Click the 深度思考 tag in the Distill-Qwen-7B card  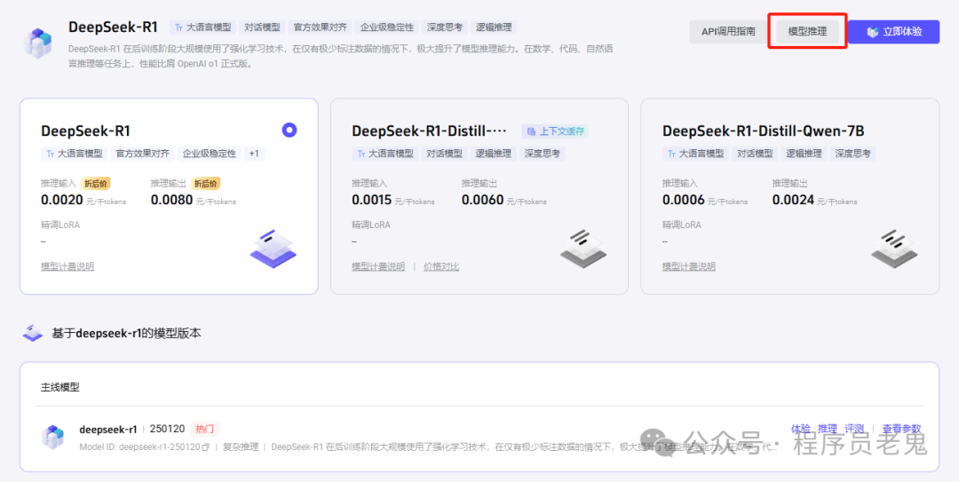(x=852, y=154)
